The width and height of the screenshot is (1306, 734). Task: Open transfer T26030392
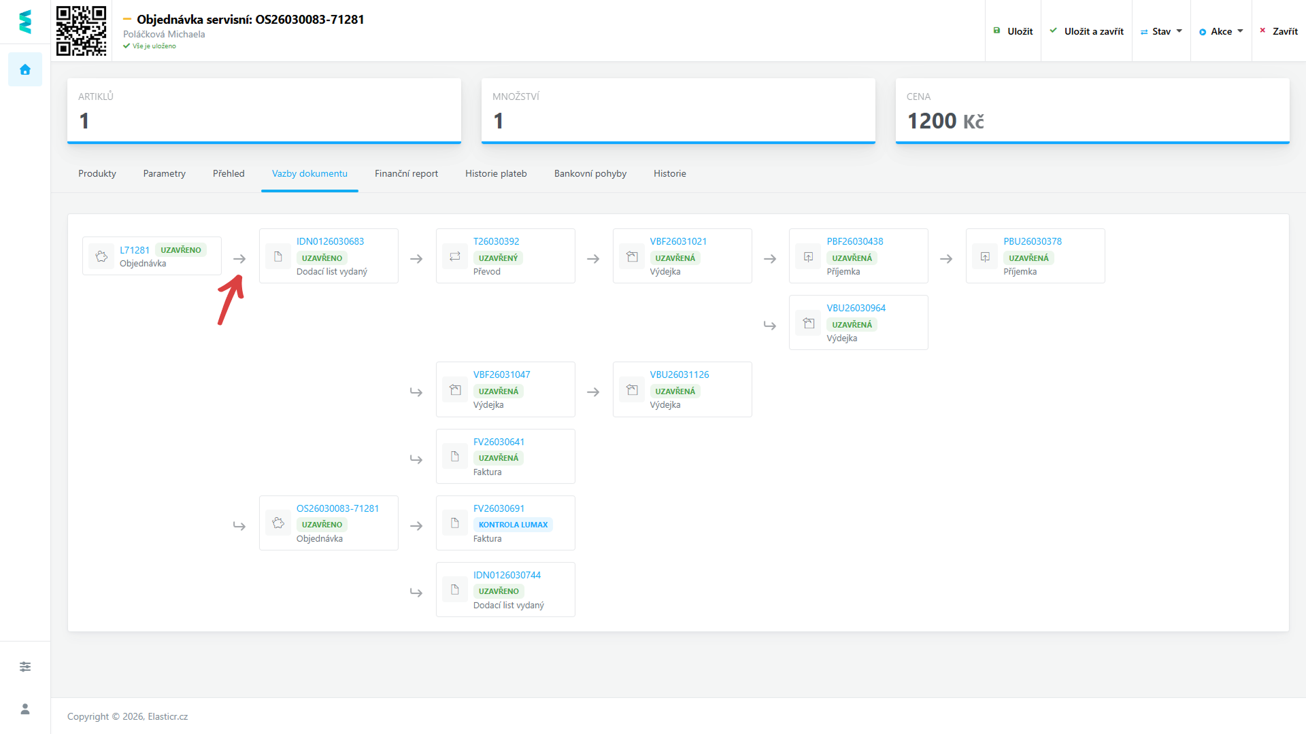496,241
